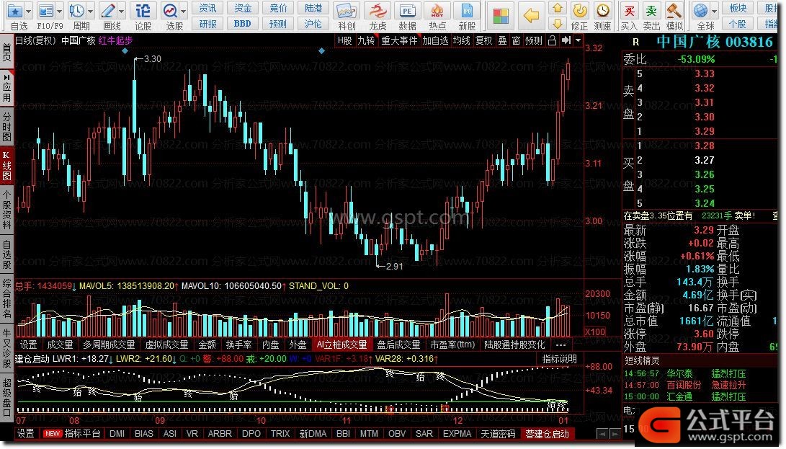Screen dimensions: 786x449
Task: Toggle H股 display
Action: click(344, 40)
